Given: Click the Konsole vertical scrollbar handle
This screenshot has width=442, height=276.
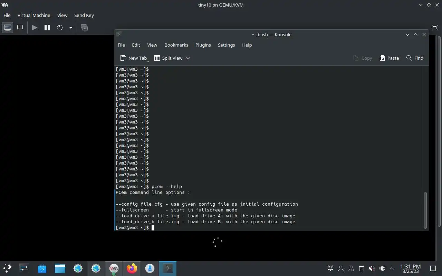Looking at the screenshot, I should (x=425, y=210).
